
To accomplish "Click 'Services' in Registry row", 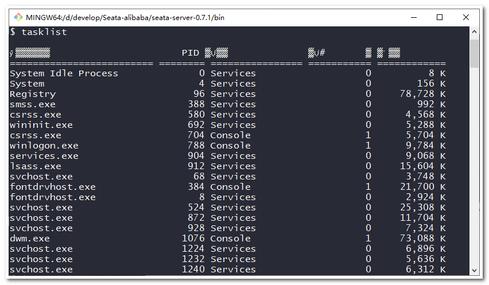I will coord(233,93).
